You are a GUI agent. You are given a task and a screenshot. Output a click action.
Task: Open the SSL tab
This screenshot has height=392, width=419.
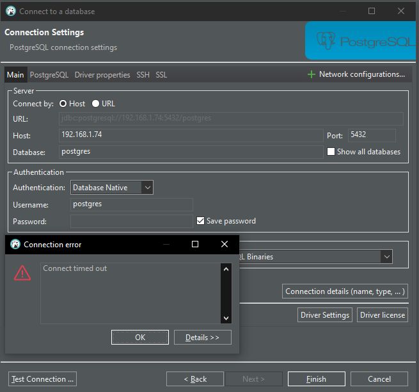(161, 75)
